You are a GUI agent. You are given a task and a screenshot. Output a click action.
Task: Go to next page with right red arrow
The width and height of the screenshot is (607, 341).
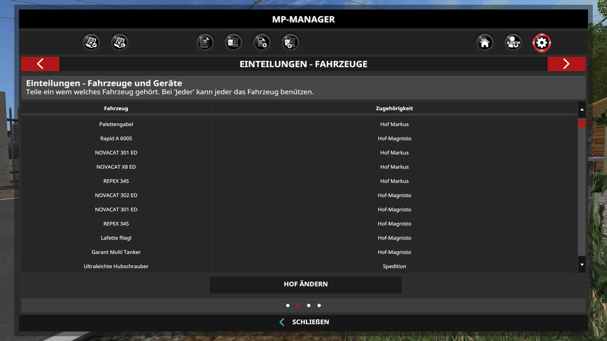566,64
